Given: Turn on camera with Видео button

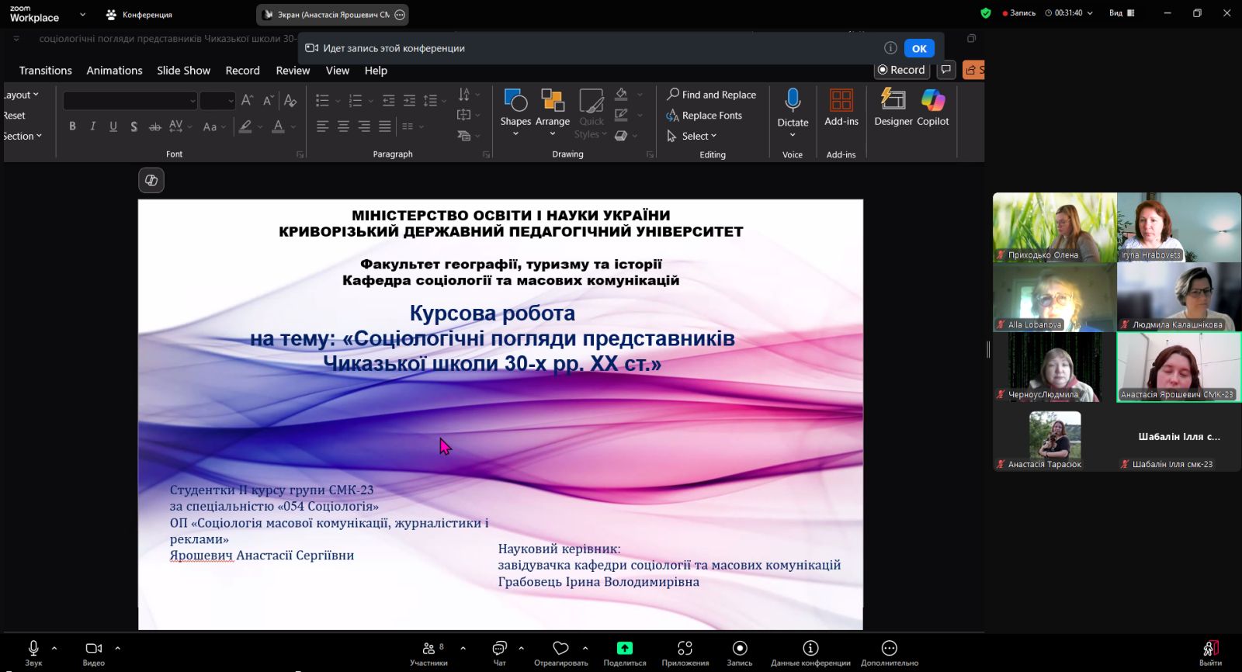Looking at the screenshot, I should tap(94, 653).
